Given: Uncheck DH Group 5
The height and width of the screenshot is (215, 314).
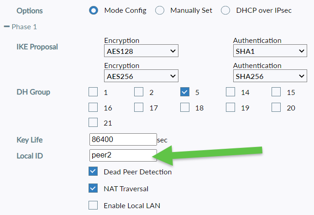Looking at the screenshot, I should pos(185,92).
